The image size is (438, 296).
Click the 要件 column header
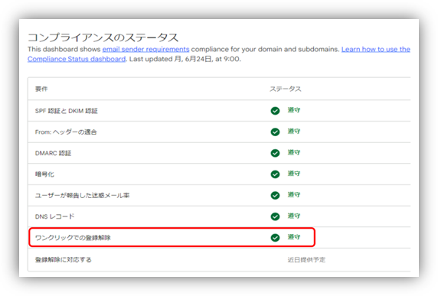41,89
